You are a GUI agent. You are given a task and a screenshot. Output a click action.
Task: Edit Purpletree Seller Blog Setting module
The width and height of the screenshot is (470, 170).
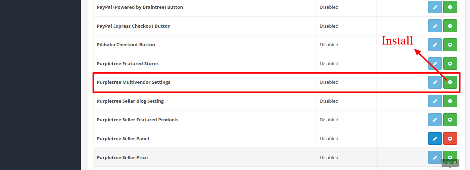point(435,101)
